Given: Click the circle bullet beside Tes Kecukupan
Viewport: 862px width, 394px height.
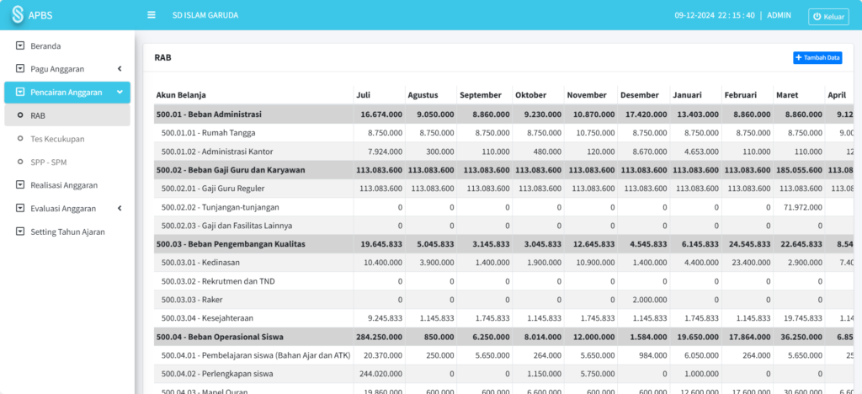Looking at the screenshot, I should 20,138.
